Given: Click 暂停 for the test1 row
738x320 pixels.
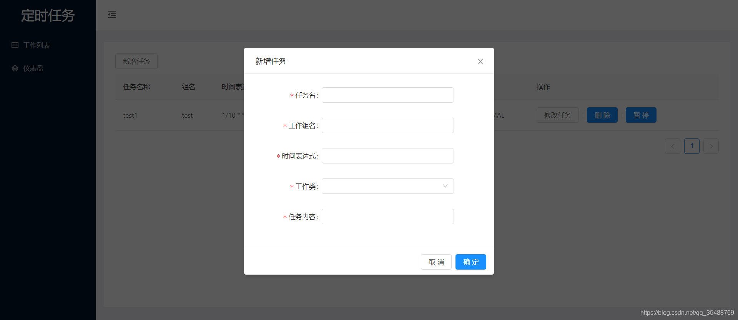Looking at the screenshot, I should (x=641, y=115).
